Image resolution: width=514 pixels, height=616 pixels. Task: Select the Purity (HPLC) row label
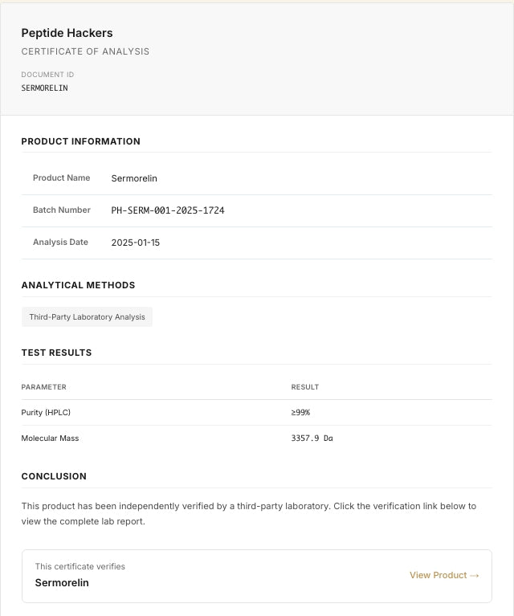click(46, 413)
